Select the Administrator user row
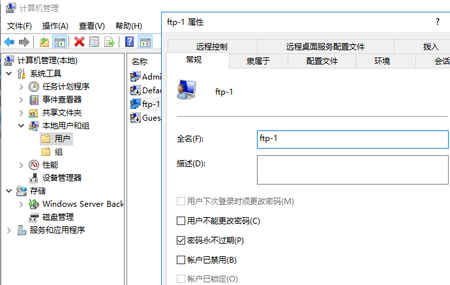Viewport: 450px width, 285px height. click(145, 76)
